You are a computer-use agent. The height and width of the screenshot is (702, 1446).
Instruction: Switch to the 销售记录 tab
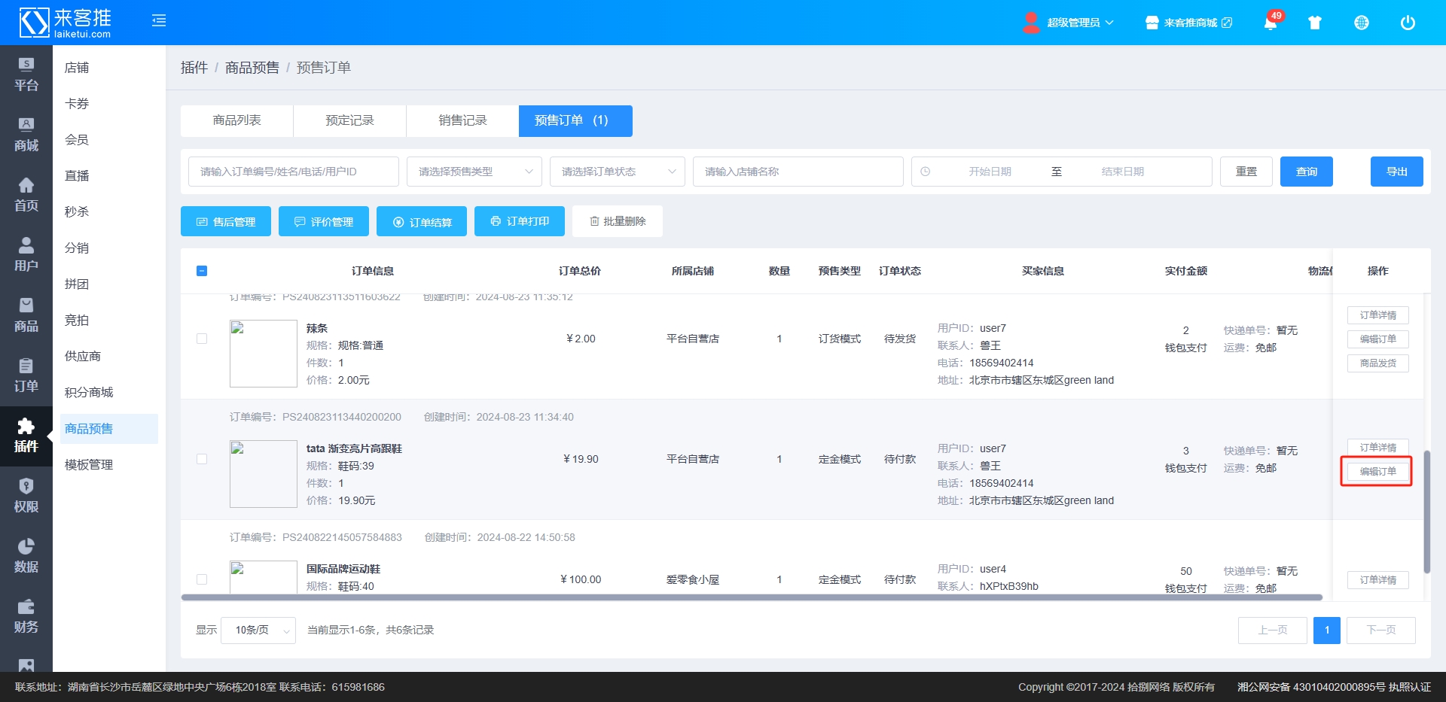click(462, 120)
